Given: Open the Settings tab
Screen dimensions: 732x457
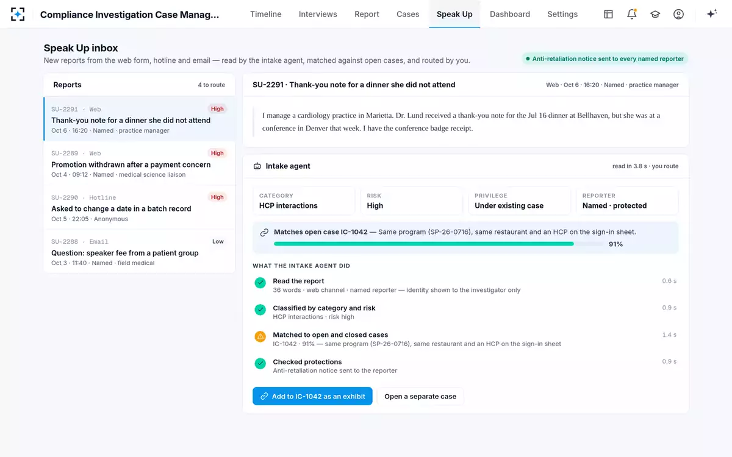Looking at the screenshot, I should 562,14.
